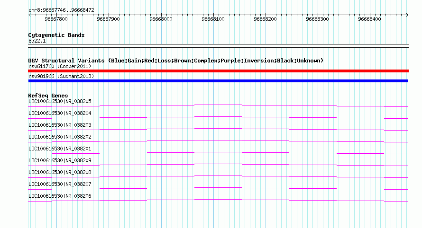This screenshot has height=228, width=422.
Task: Select transcript LOC100616530|NR_038209
Action: [x=60, y=160]
